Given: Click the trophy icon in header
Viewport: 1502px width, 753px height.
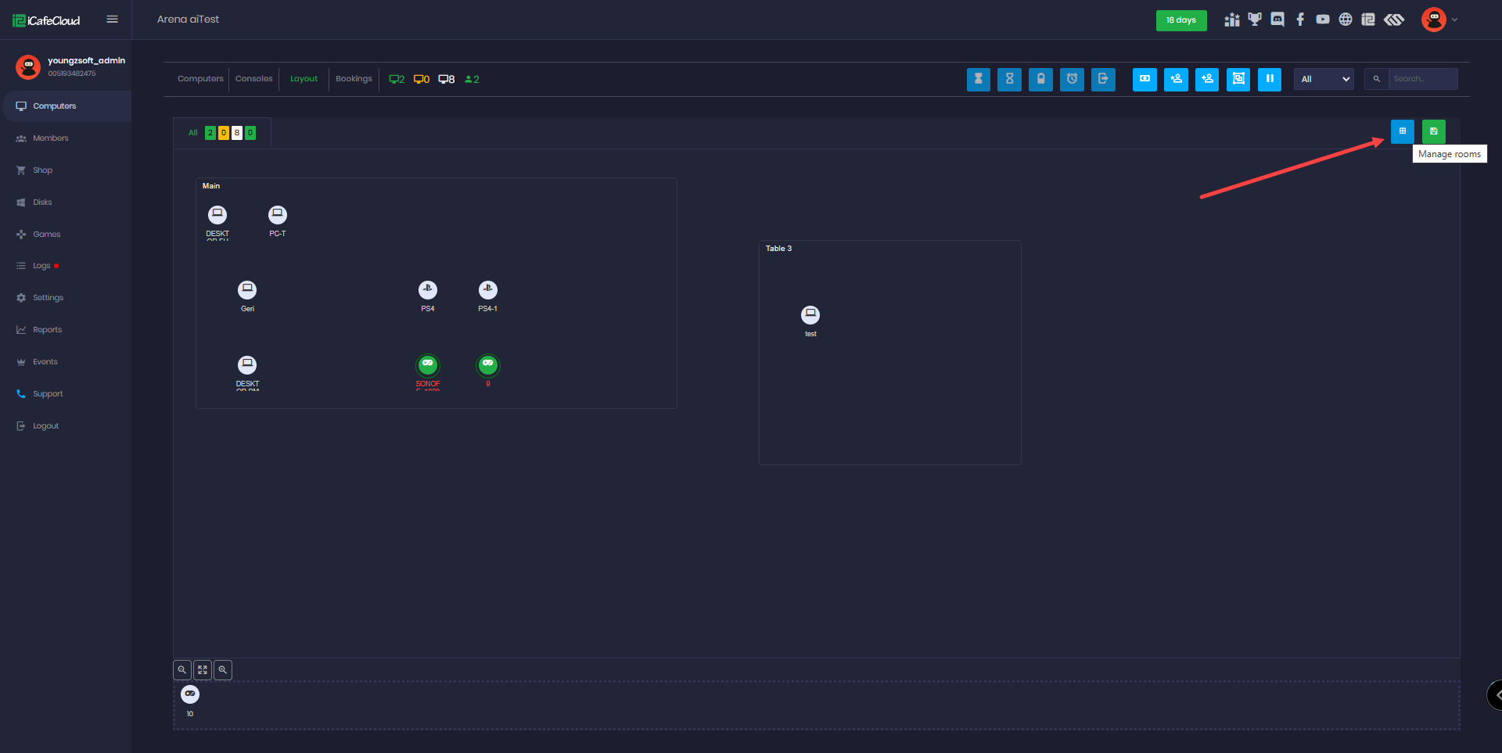Looking at the screenshot, I should (x=1255, y=20).
